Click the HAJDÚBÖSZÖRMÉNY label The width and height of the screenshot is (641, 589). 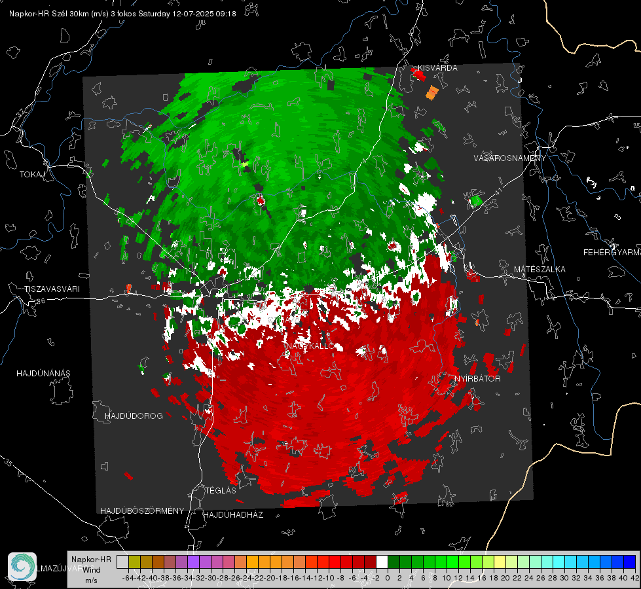(142, 510)
